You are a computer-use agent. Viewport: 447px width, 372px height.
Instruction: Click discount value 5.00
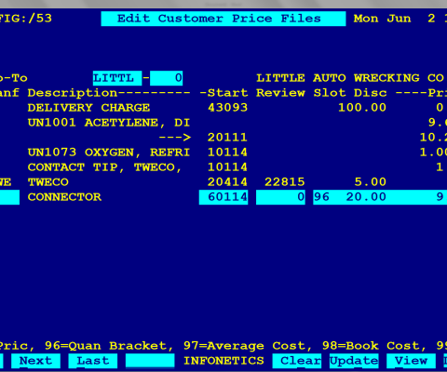371,182
